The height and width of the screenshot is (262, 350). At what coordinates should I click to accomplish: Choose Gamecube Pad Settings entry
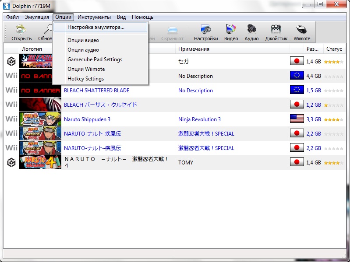tap(100, 59)
